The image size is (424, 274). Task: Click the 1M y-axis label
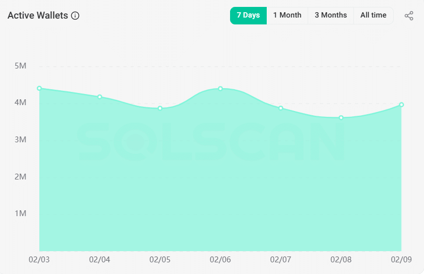tap(21, 213)
